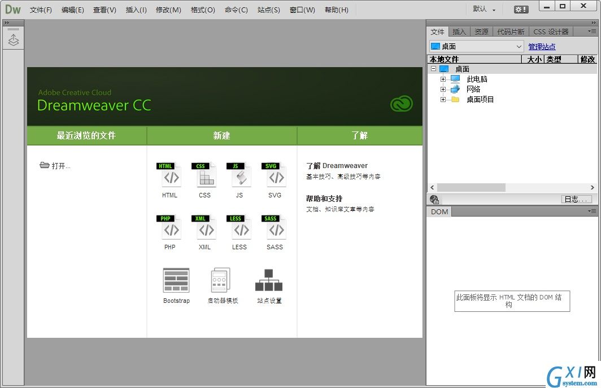Open the 窗口(W) menu
Screen dimensions: 601x388
click(x=302, y=10)
